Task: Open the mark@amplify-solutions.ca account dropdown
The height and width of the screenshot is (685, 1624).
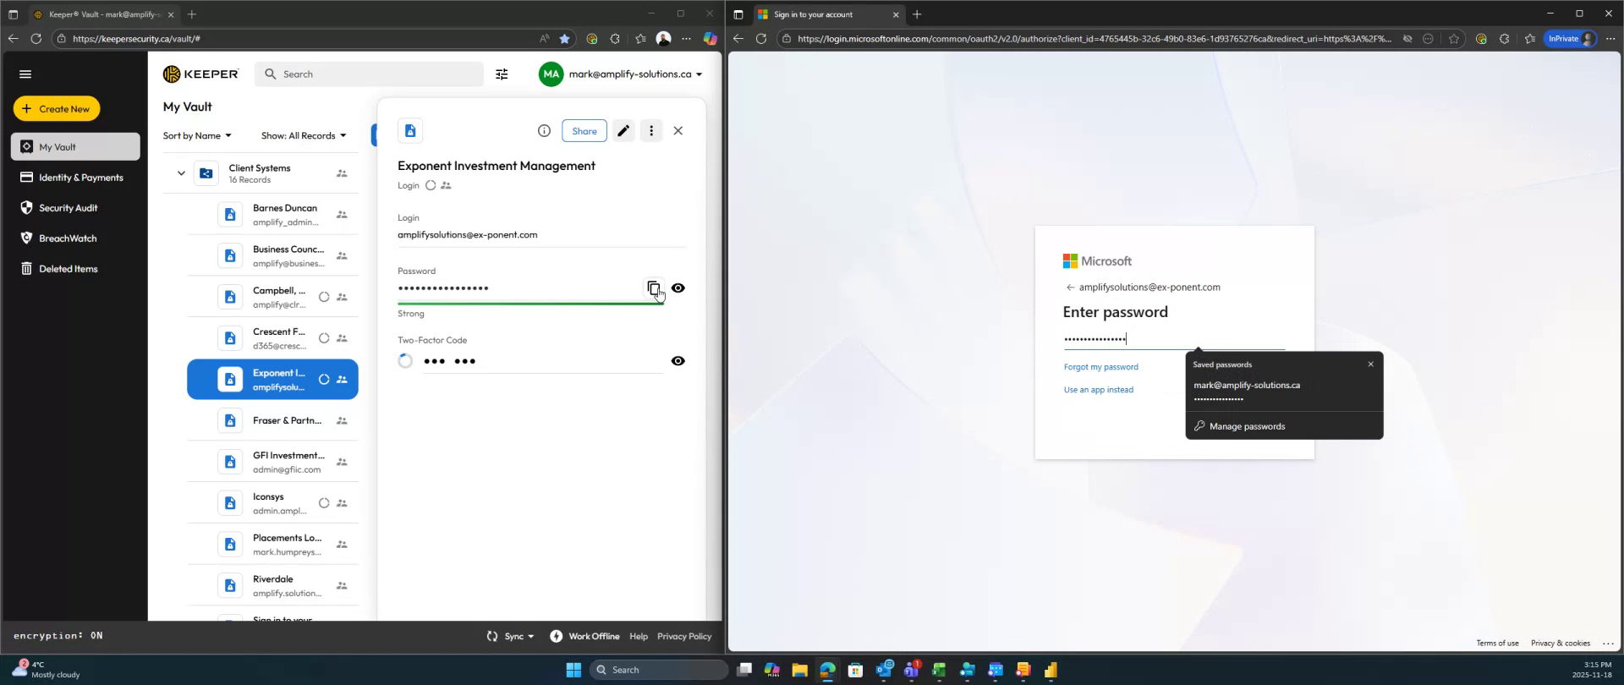Action: click(621, 74)
